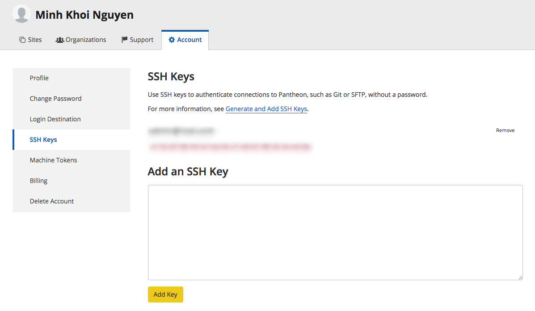The width and height of the screenshot is (535, 311).
Task: Click the blurred SSH key fingerprint
Action: pyautogui.click(x=230, y=147)
